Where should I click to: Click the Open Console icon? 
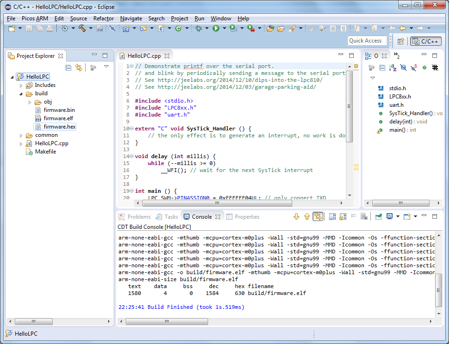pyautogui.click(x=407, y=216)
